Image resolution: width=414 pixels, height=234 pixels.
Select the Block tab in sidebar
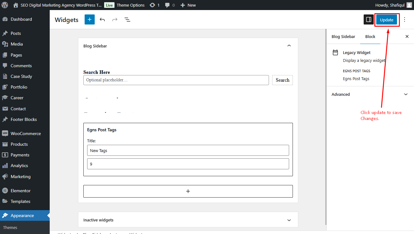[x=370, y=36]
